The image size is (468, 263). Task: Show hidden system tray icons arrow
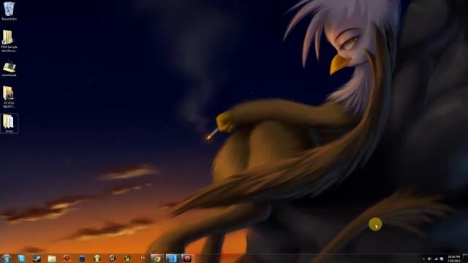423,259
